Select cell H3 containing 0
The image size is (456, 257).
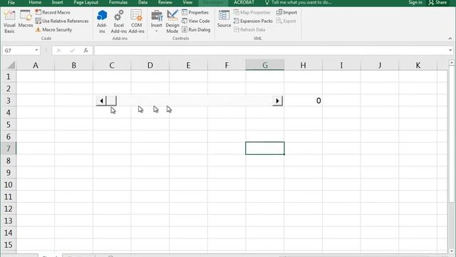pyautogui.click(x=303, y=101)
